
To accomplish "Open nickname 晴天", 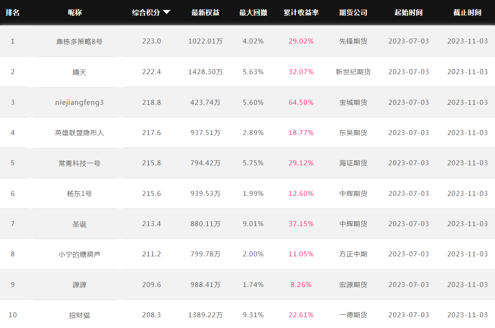I will [x=79, y=72].
